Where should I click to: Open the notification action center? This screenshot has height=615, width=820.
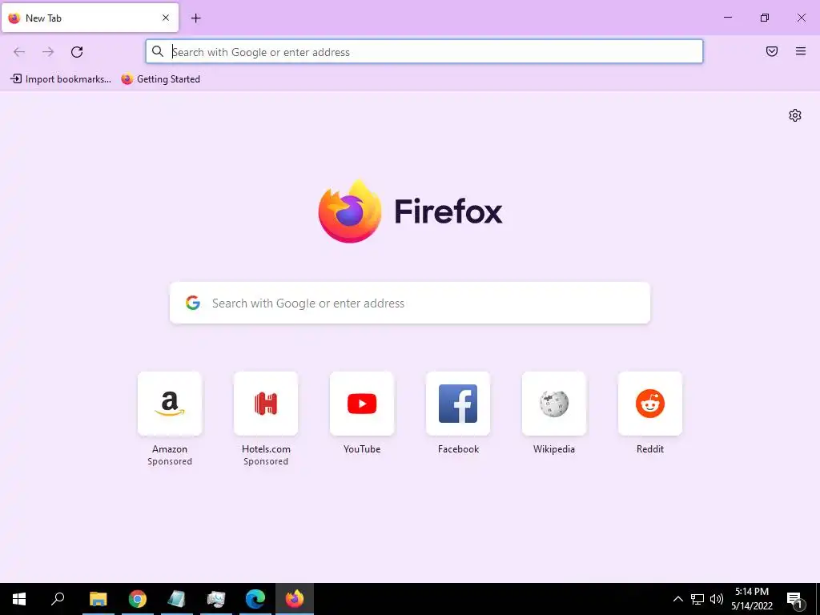794,599
